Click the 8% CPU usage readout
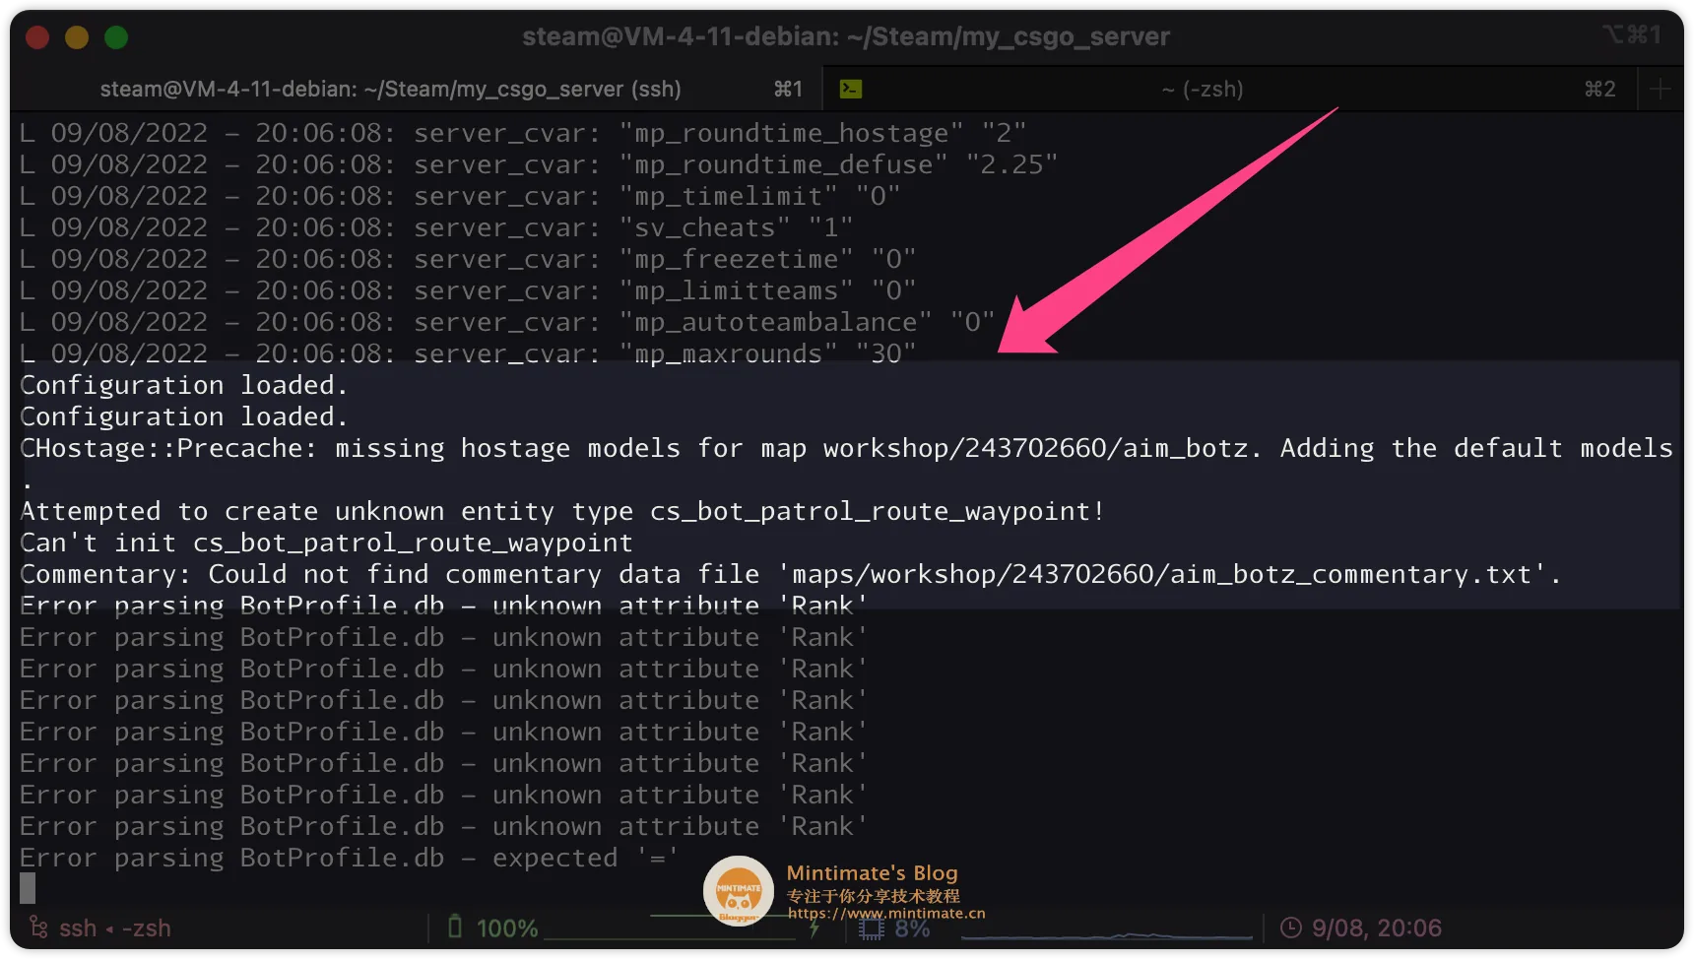1694x959 pixels. [913, 928]
